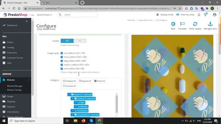
Task: Open the Quick Access dropdown
Action: point(44,14)
